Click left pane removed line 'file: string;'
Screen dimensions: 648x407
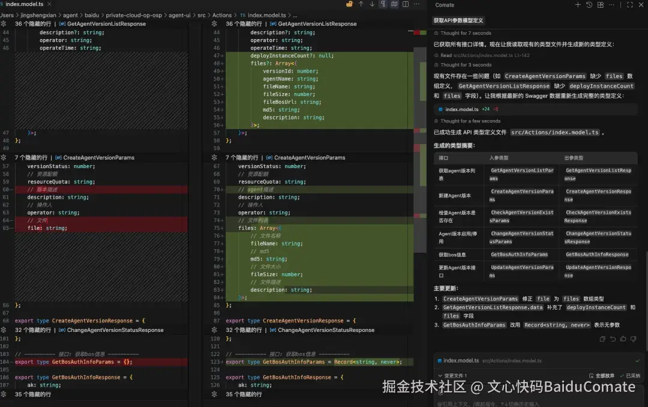point(47,228)
